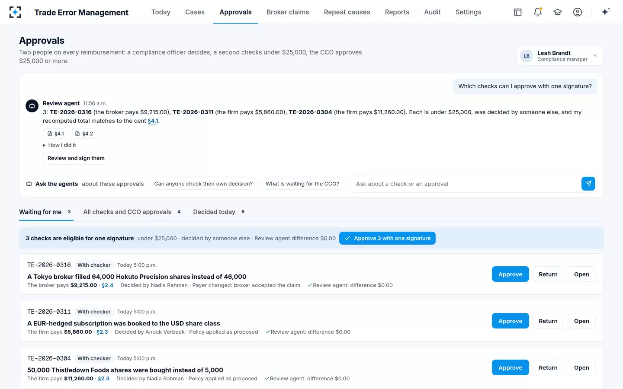
Task: Return check TE-2026-0311
Action: click(x=548, y=321)
